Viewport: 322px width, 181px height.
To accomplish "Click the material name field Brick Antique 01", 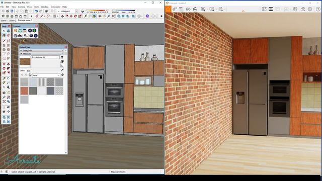I will pyautogui.click(x=45, y=57).
